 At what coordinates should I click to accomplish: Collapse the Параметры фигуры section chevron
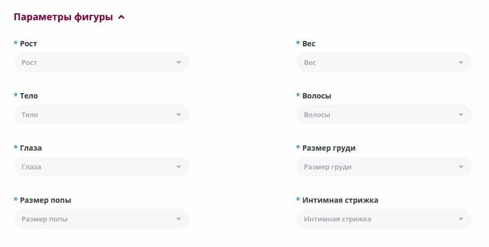pos(121,17)
